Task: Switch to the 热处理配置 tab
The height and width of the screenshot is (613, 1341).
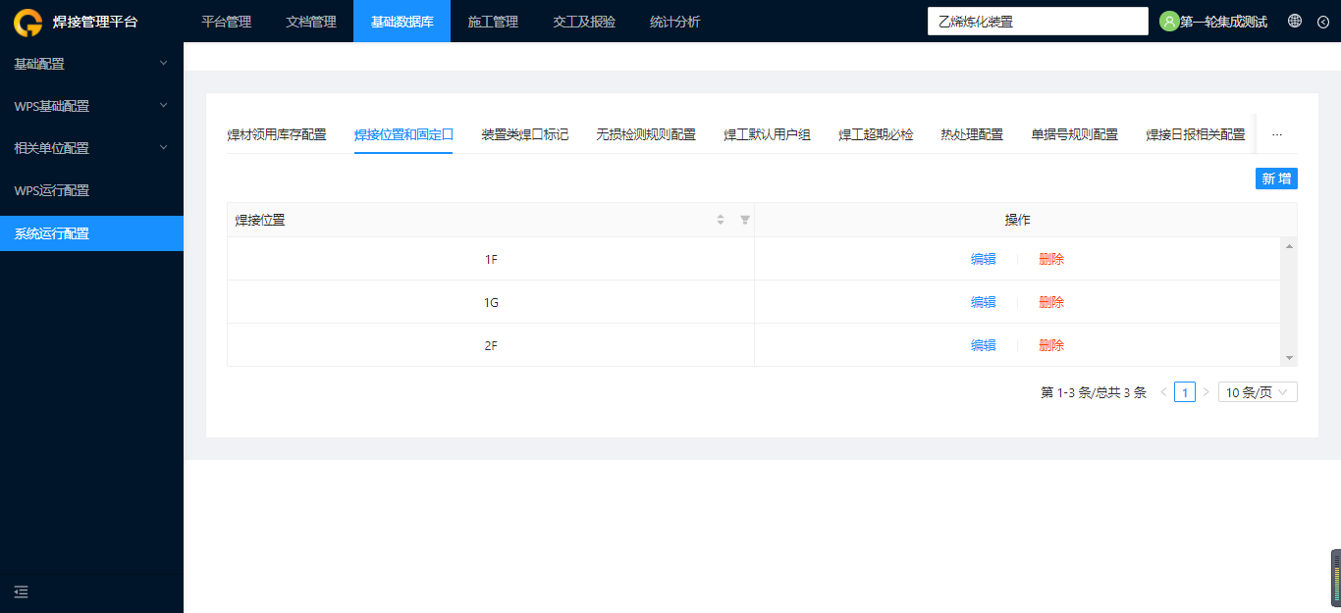Action: coord(972,134)
